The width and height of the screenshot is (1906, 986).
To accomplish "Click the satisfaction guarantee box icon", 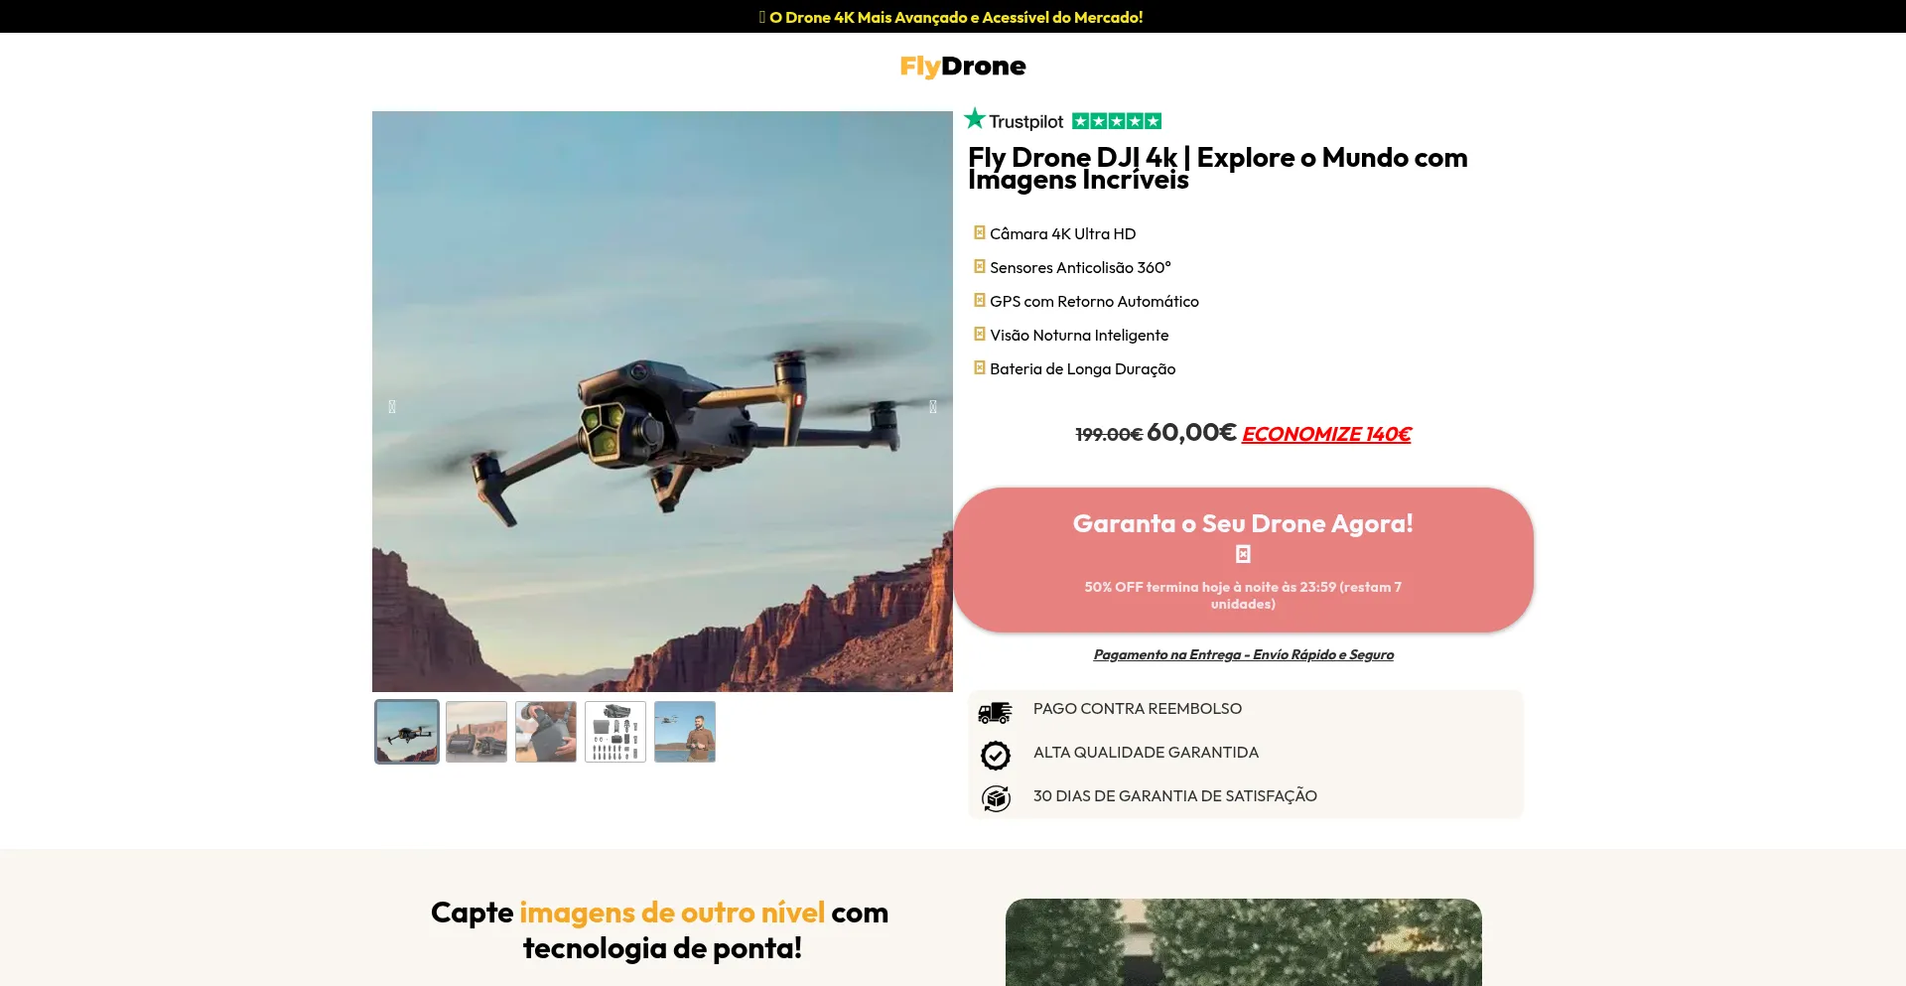I will [996, 798].
